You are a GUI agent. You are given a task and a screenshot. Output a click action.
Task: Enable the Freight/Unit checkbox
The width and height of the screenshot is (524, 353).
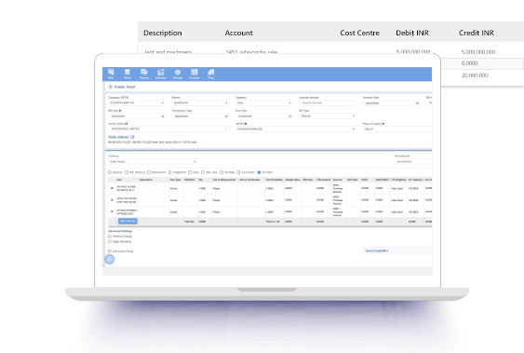[170, 172]
